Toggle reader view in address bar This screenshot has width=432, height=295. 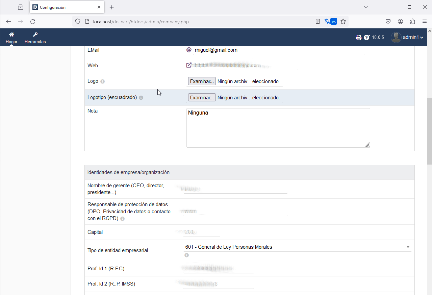(318, 22)
